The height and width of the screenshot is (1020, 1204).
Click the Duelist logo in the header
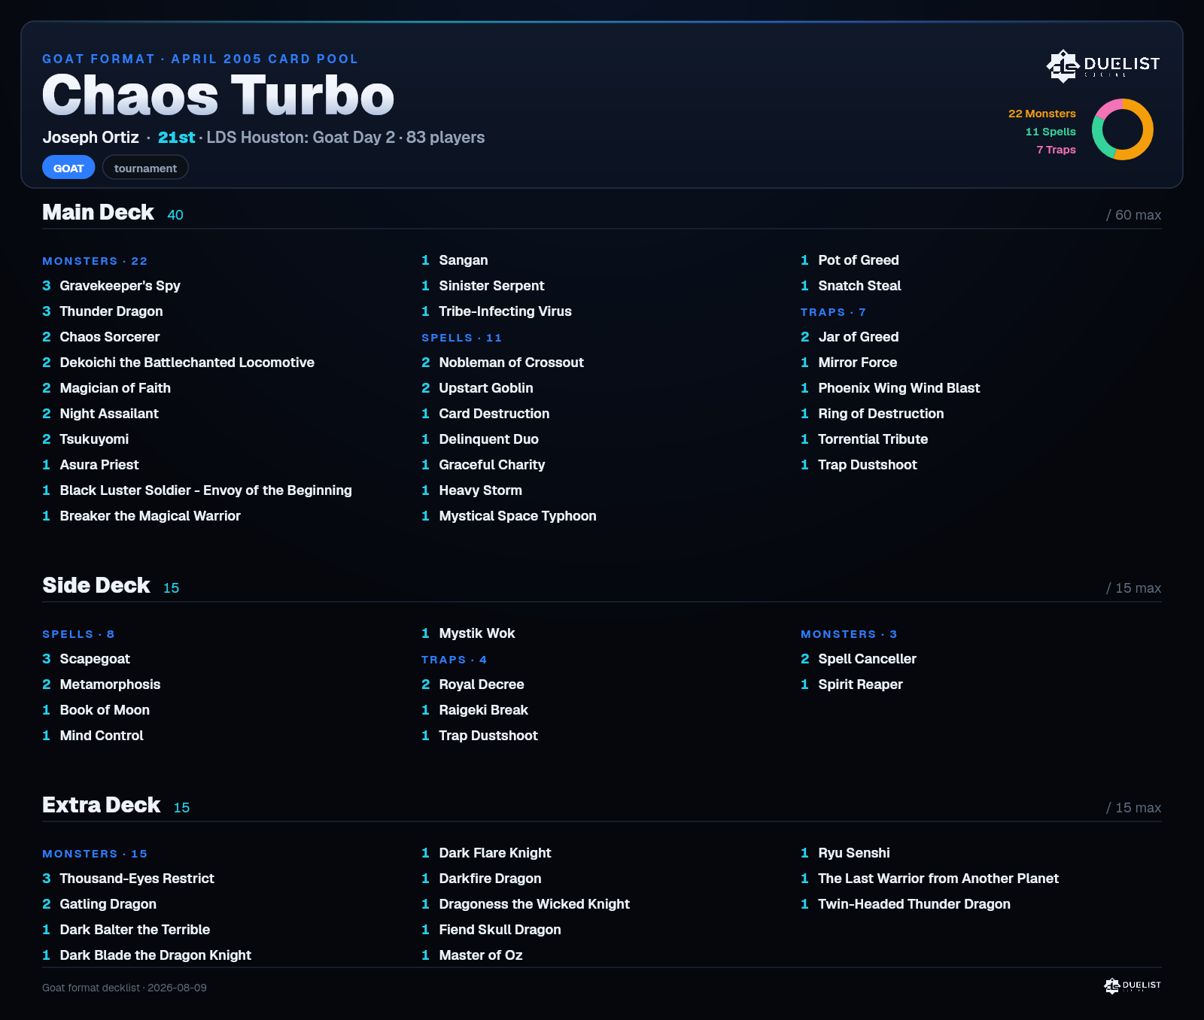pyautogui.click(x=1103, y=65)
